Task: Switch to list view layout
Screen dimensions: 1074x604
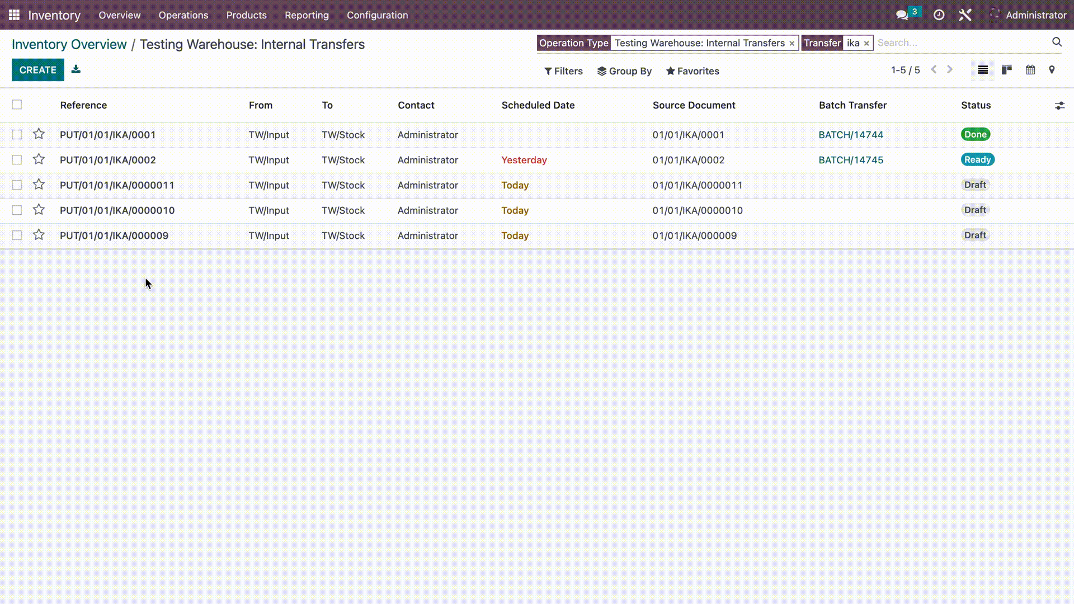Action: pos(983,70)
